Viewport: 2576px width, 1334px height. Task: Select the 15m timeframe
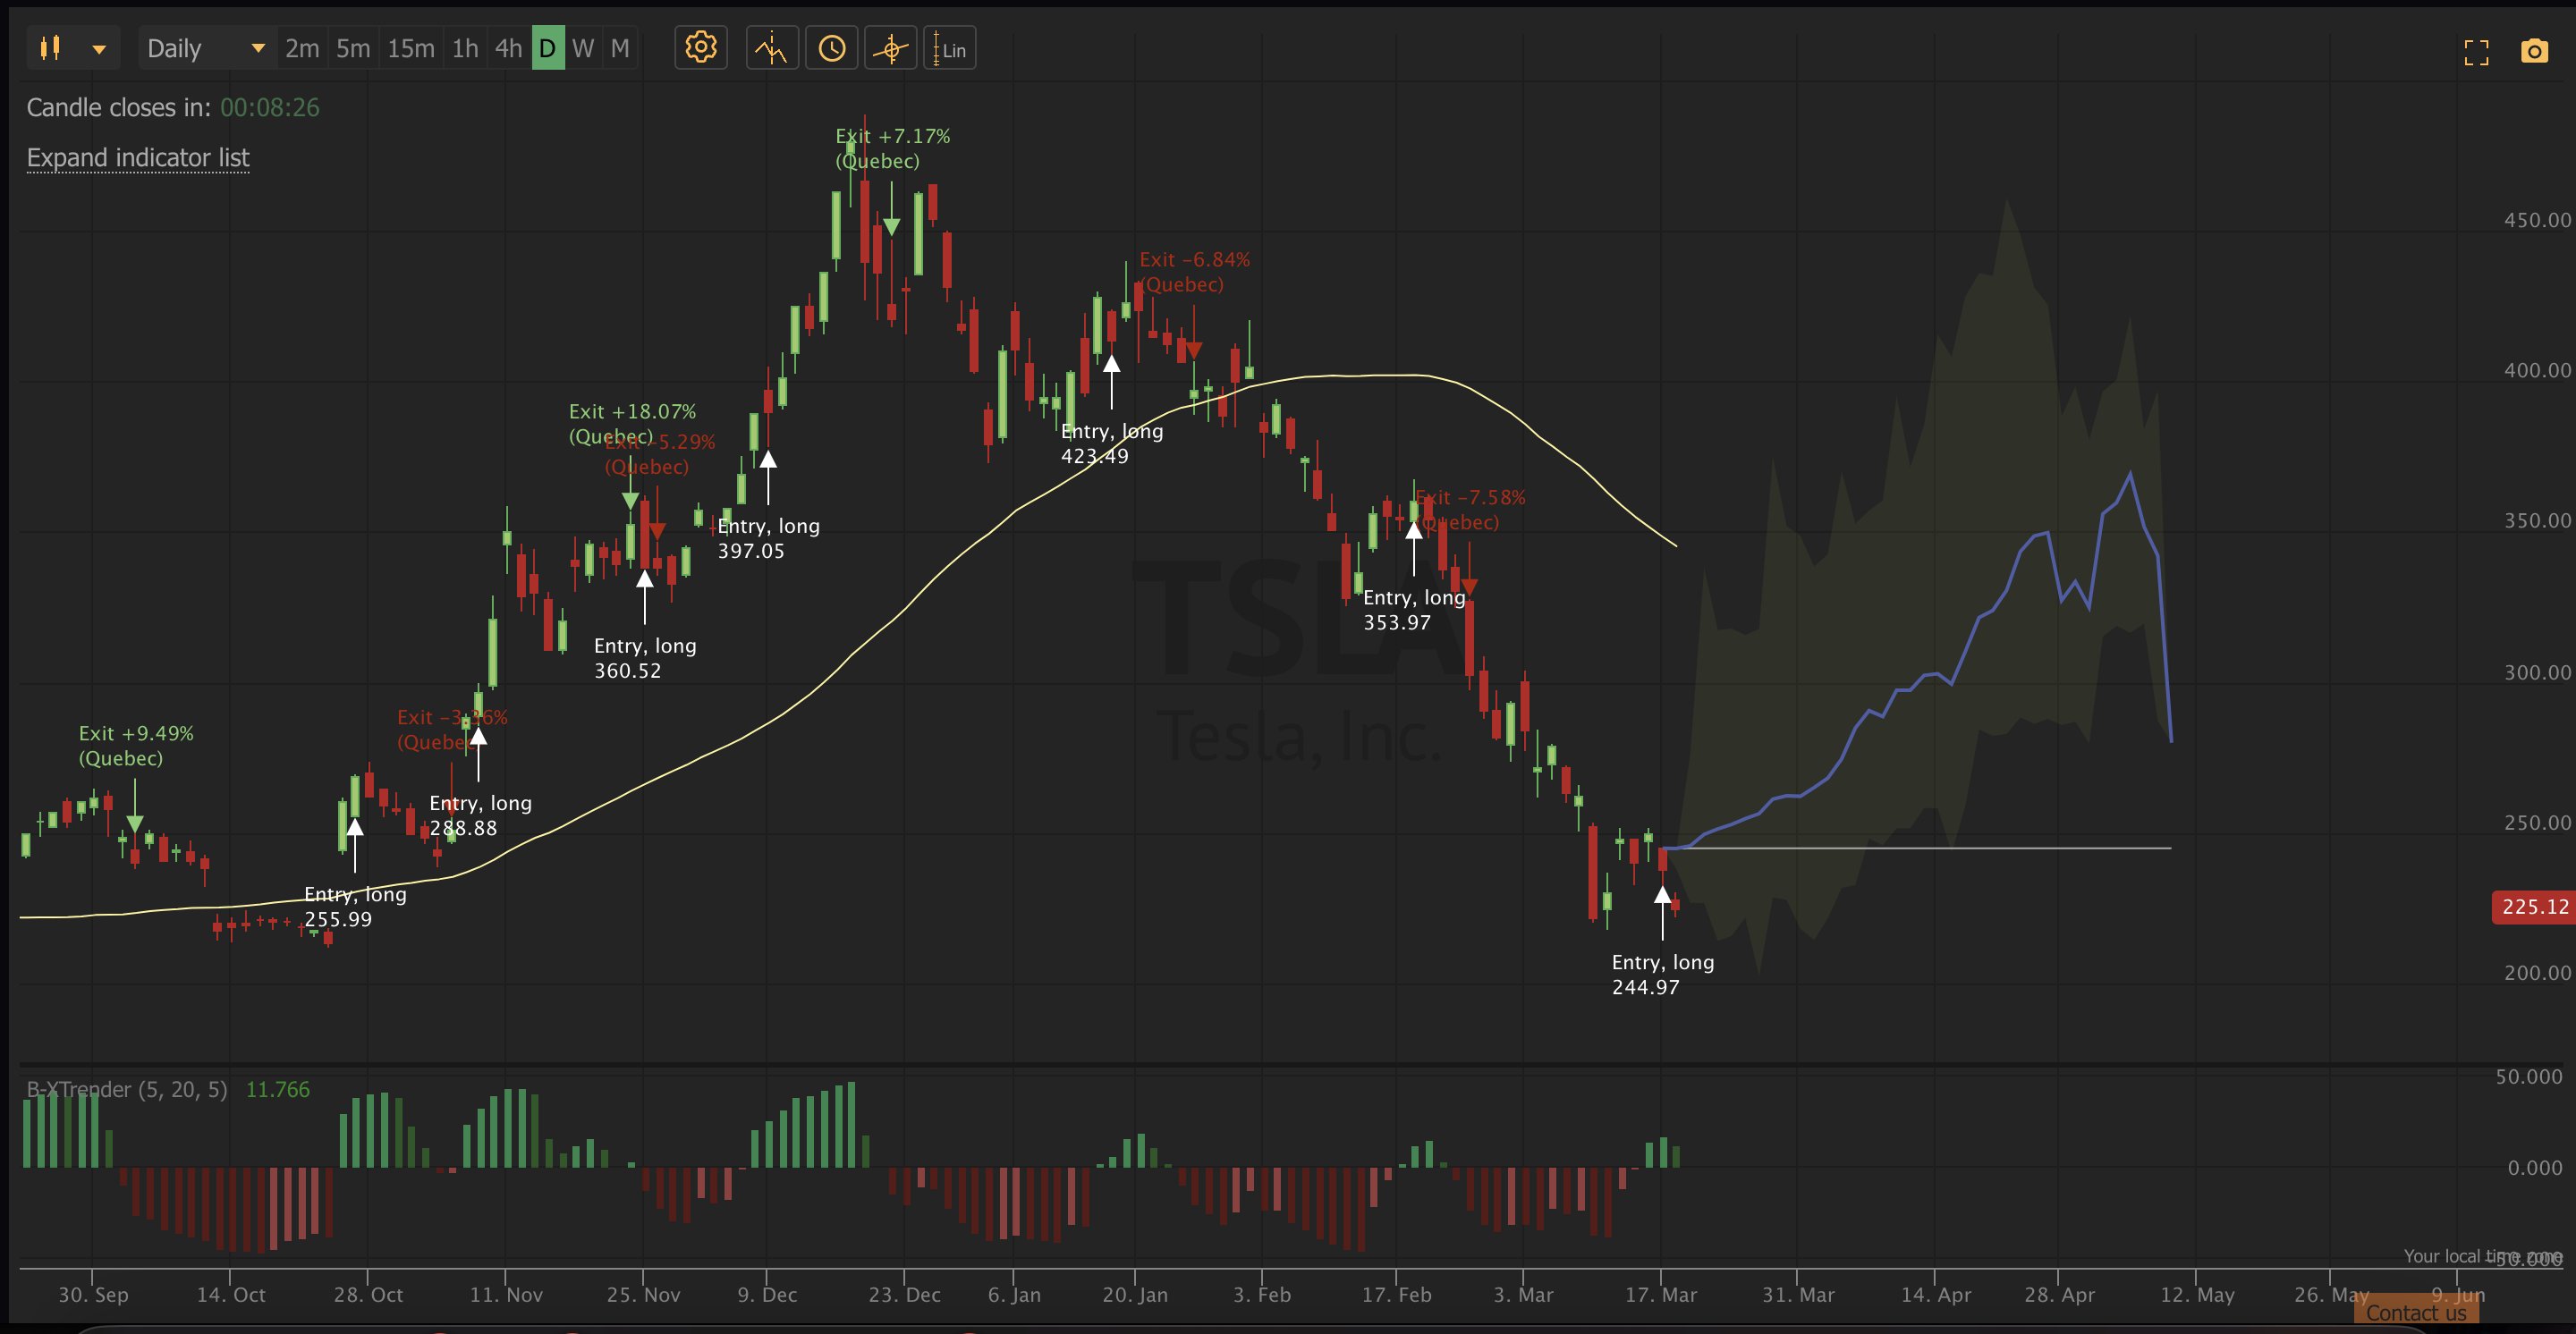(x=410, y=48)
